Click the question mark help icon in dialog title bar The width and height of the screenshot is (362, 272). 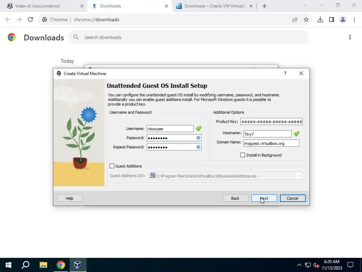click(285, 73)
